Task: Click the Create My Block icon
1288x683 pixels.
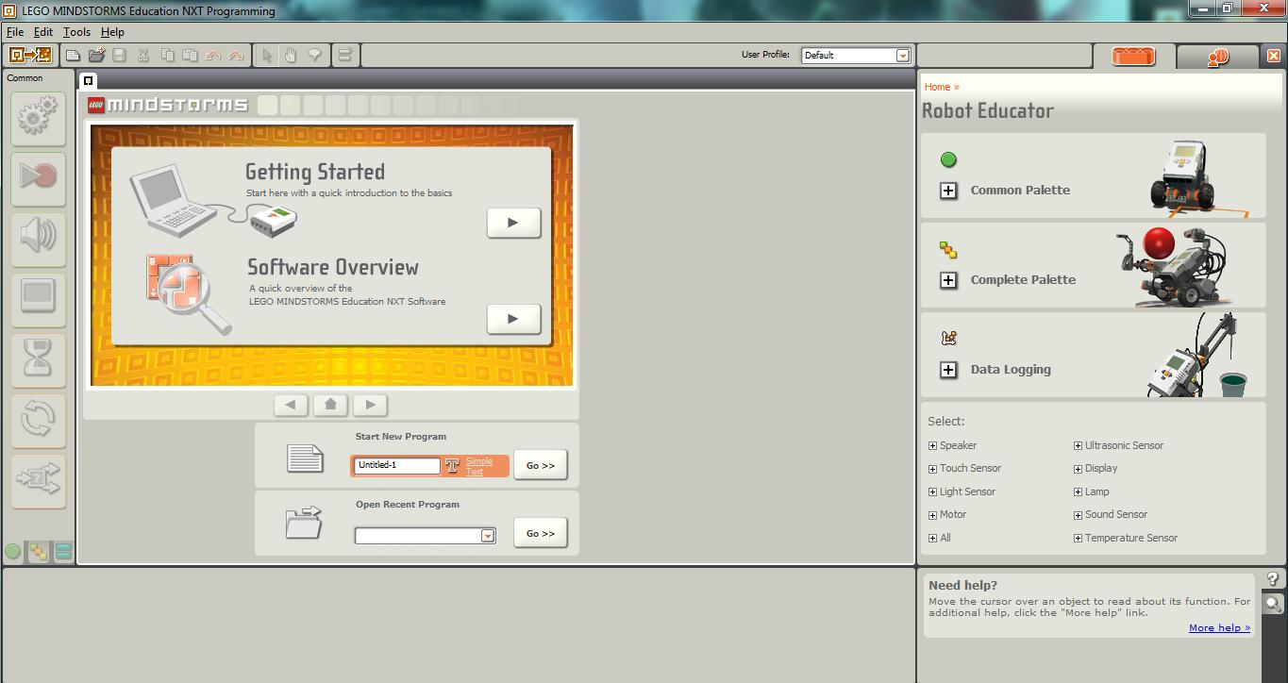Action: (x=345, y=56)
